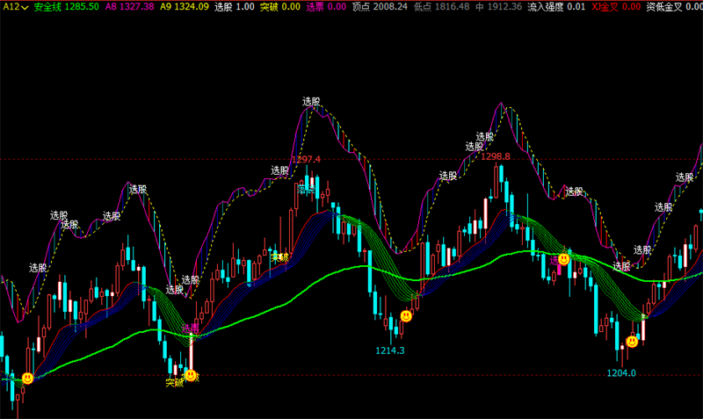Click the smiley beside the bottom yellow 突破 label
703x419 pixels.
(191, 375)
